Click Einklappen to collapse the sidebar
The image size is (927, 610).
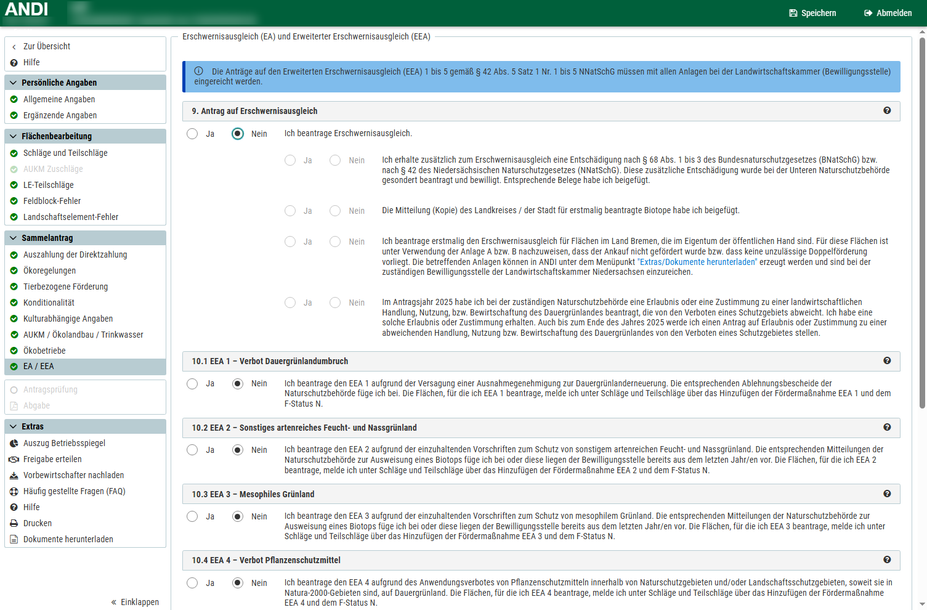(x=134, y=602)
